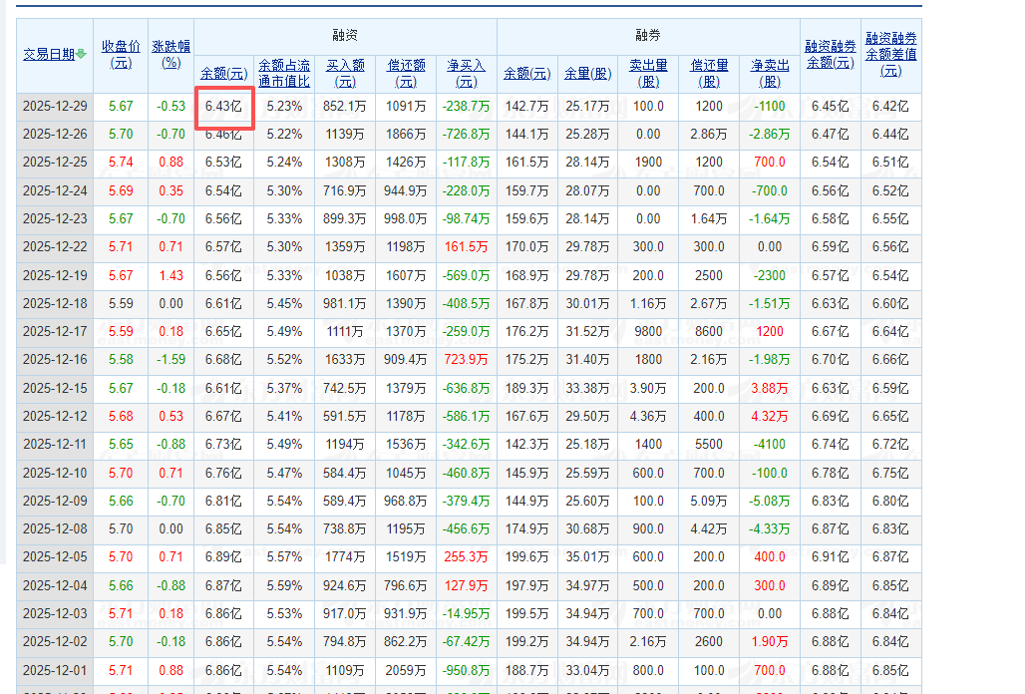
Task: Select the -5.08万 net sell value
Action: click(770, 502)
